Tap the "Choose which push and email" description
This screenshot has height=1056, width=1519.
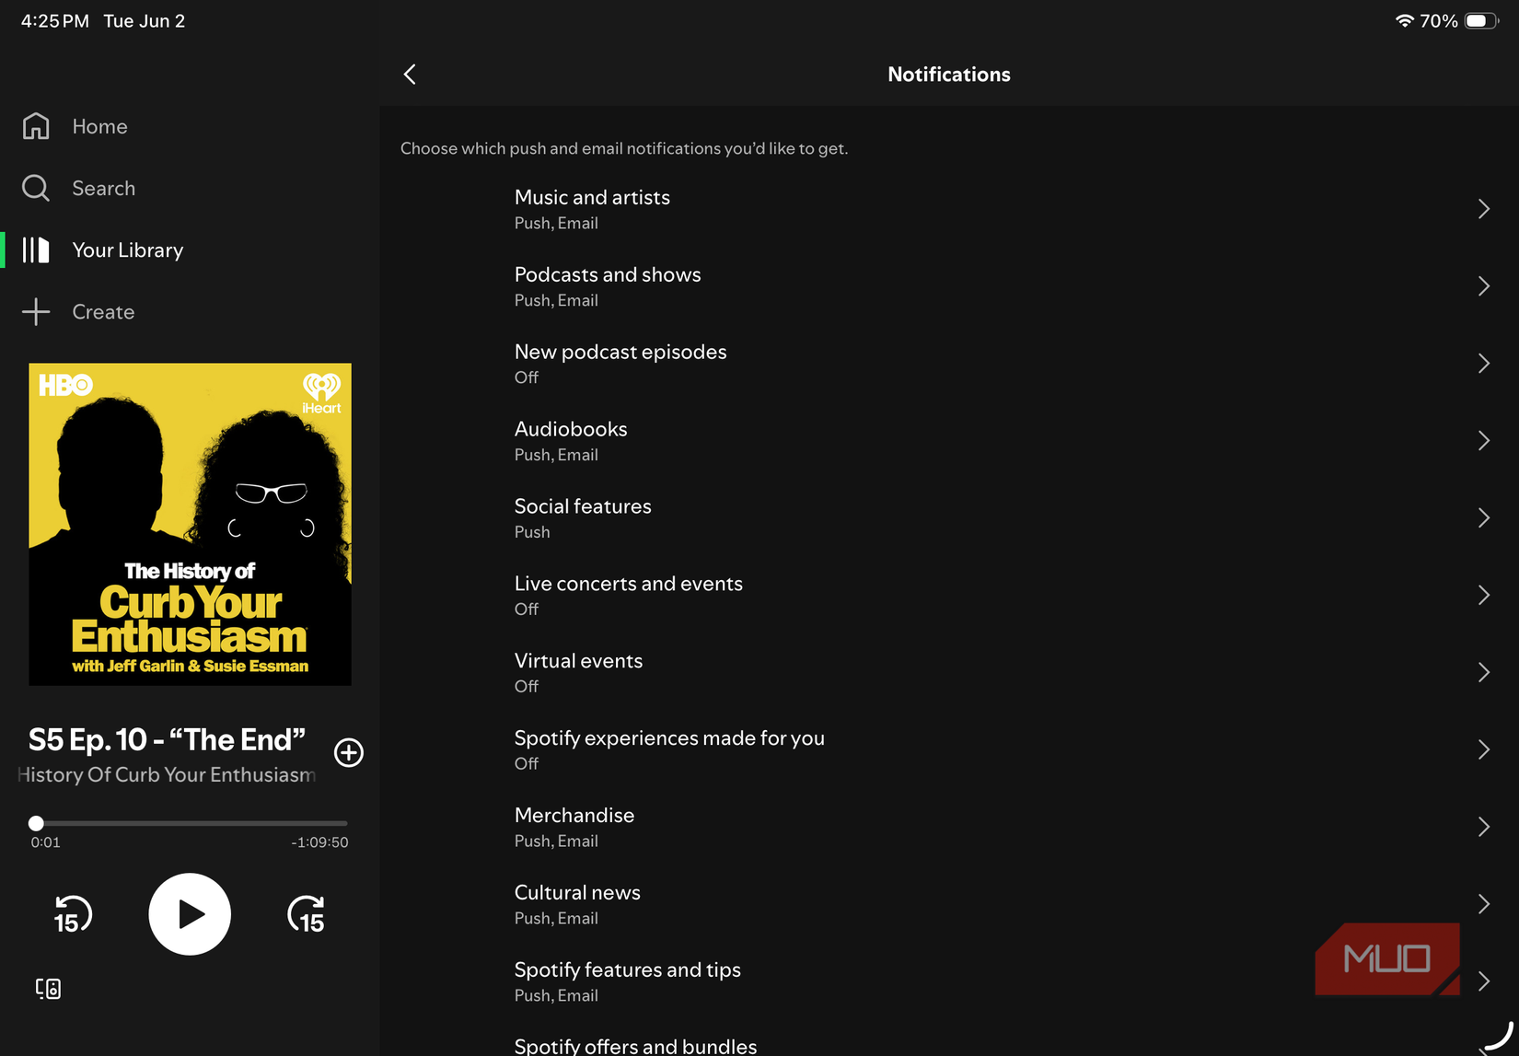(x=624, y=148)
